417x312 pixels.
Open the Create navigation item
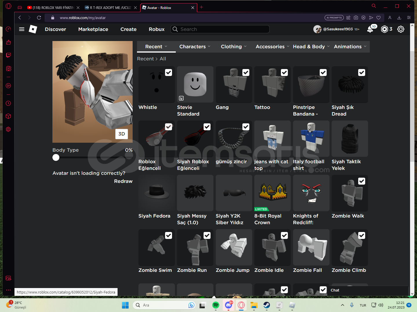pyautogui.click(x=129, y=29)
